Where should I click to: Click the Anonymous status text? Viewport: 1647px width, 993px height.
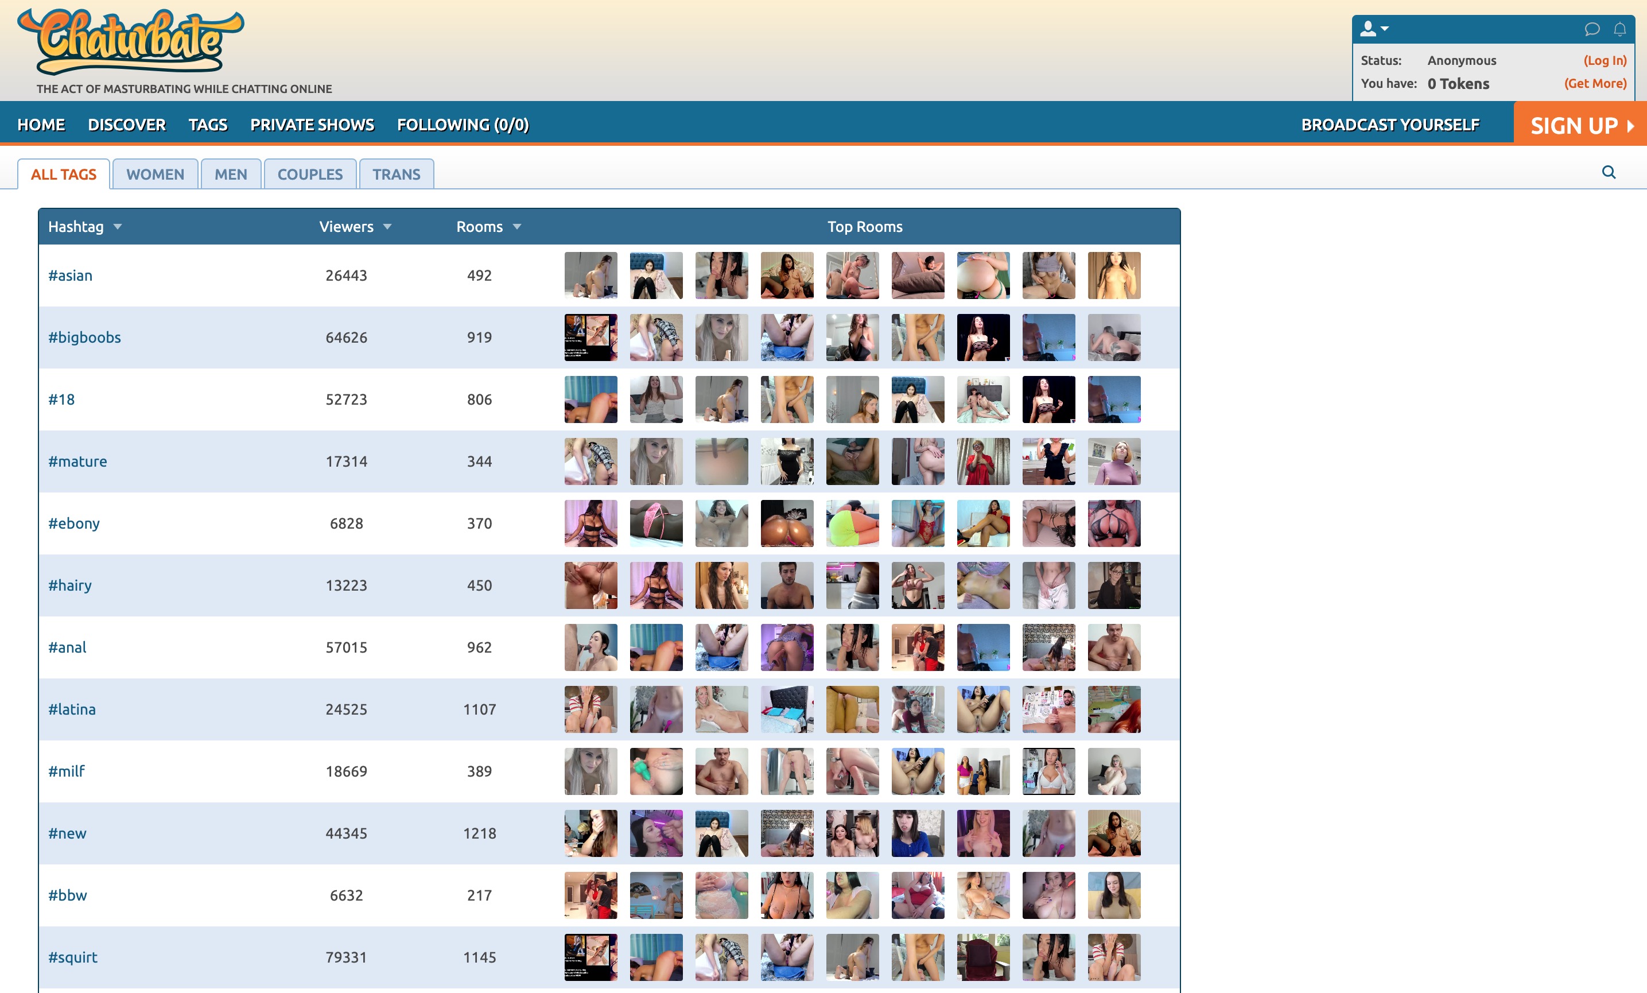click(x=1462, y=60)
